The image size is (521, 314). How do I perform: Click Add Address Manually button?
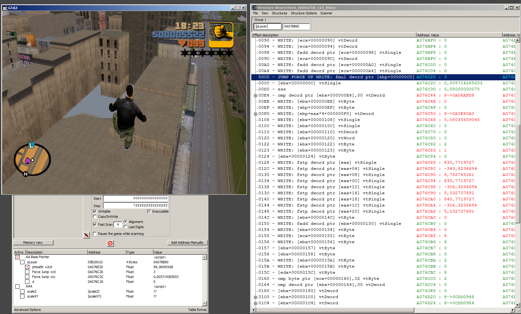(x=187, y=243)
